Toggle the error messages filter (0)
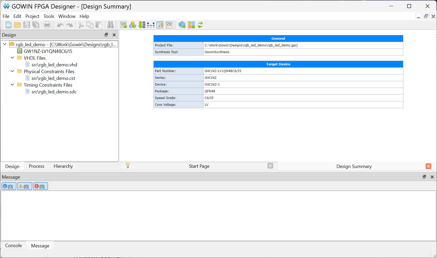 tap(41, 186)
